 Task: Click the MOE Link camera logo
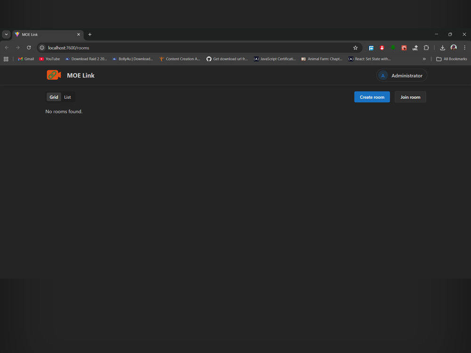(54, 75)
